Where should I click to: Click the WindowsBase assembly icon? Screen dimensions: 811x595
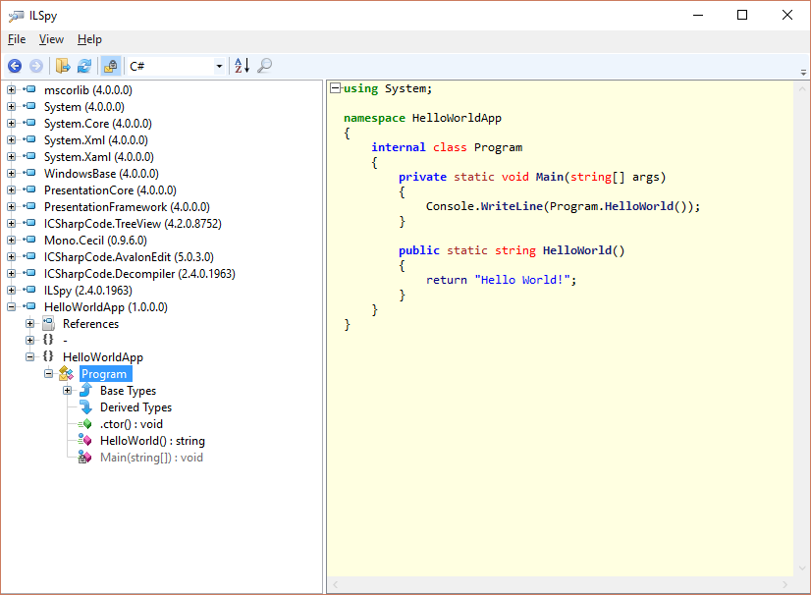click(29, 173)
